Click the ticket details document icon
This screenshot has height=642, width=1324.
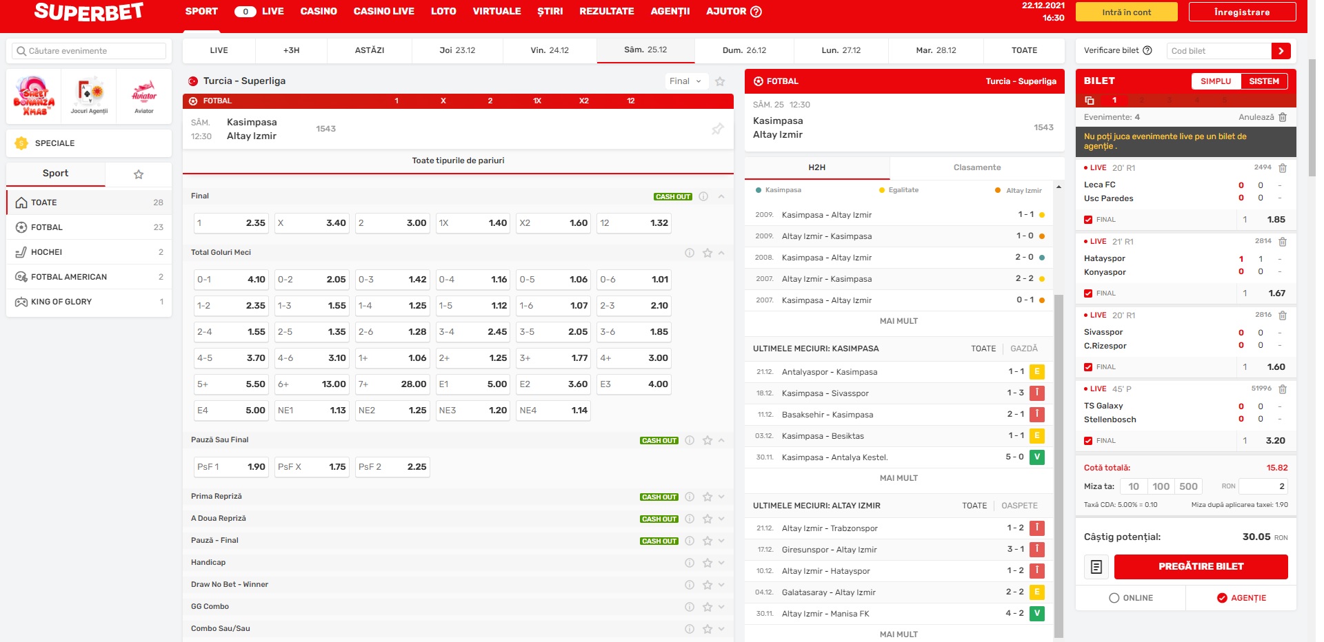click(1096, 567)
